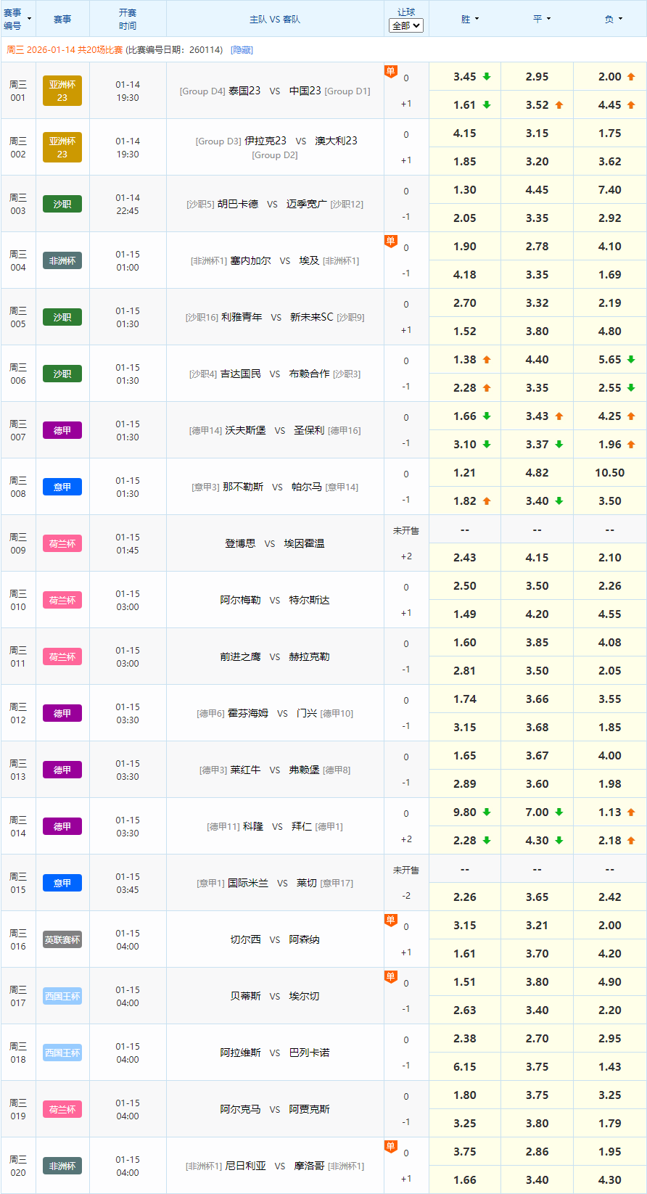
Task: Click the 沙职 league tag on match 005
Action: (x=62, y=317)
